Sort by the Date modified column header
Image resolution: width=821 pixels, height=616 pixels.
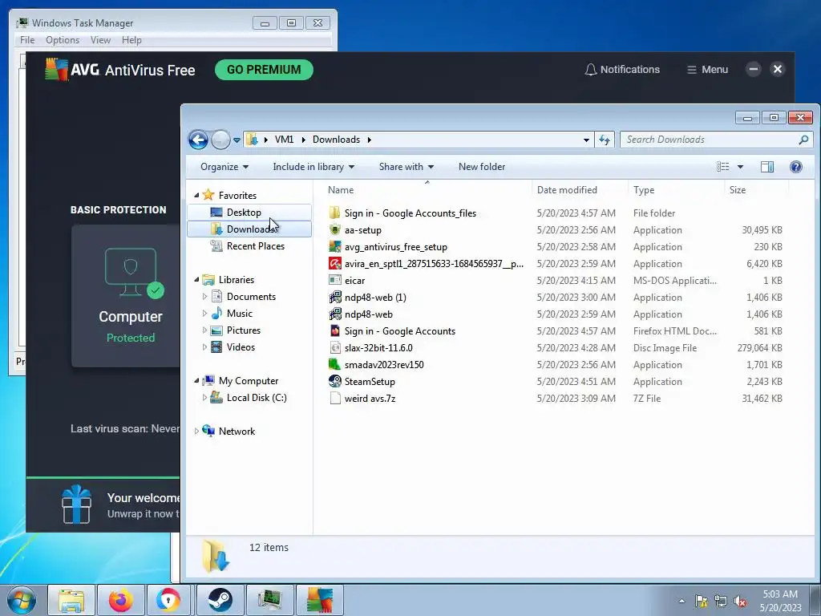[x=580, y=190]
